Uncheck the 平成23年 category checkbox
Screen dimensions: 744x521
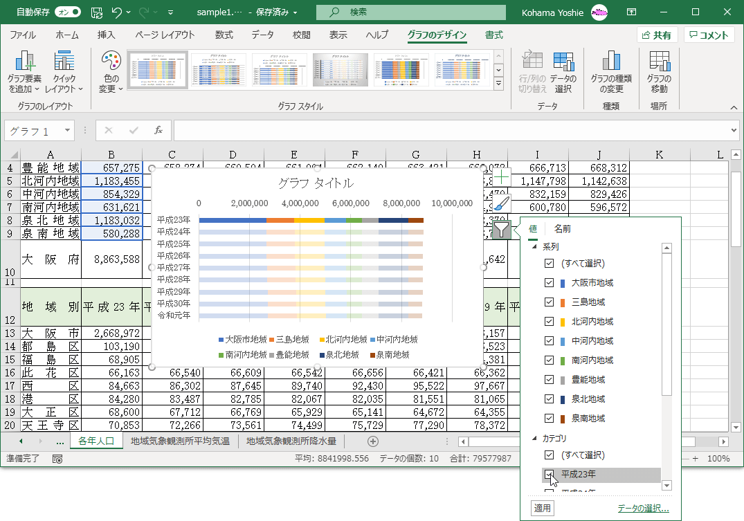(x=550, y=475)
